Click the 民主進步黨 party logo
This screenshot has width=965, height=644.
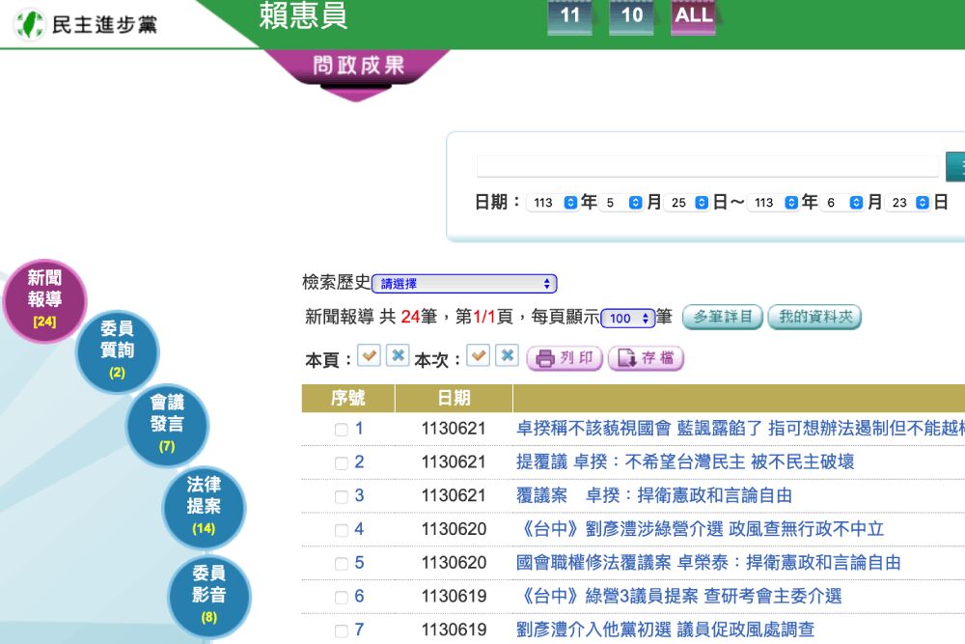pos(86,25)
